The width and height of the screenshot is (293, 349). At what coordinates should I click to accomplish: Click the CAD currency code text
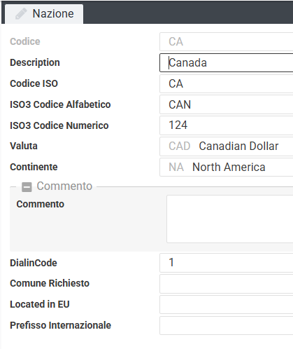point(180,146)
